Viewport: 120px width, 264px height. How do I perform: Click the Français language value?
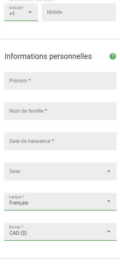click(x=19, y=203)
